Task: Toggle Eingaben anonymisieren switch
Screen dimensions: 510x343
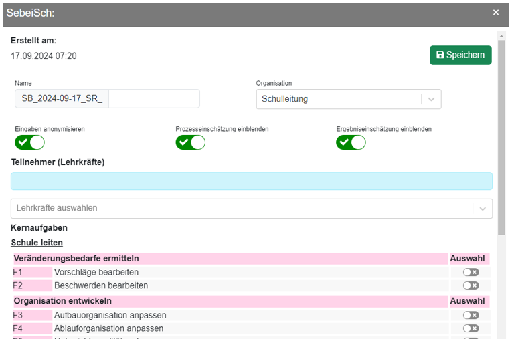Action: pyautogui.click(x=29, y=142)
